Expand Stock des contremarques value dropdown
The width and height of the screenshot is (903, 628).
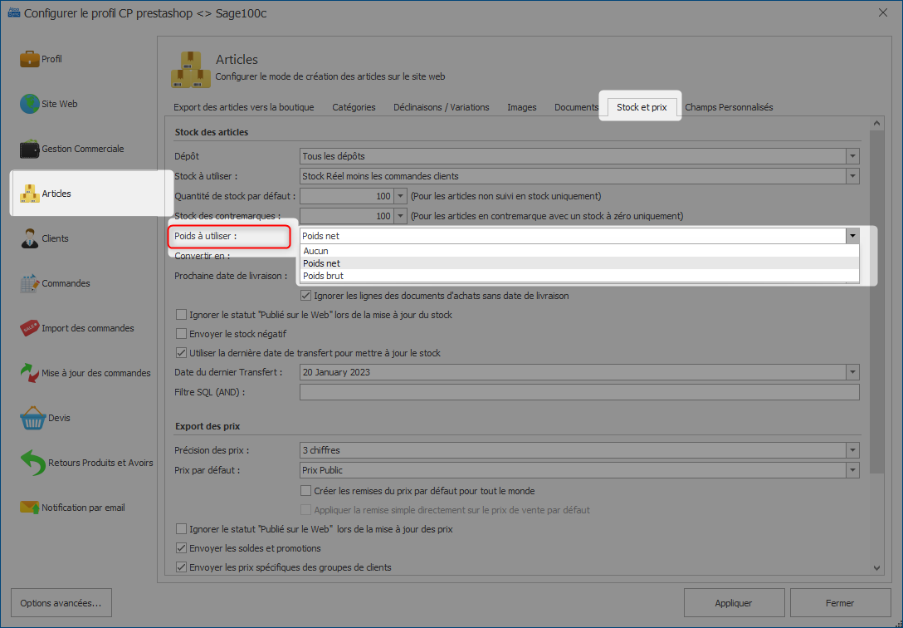(400, 216)
